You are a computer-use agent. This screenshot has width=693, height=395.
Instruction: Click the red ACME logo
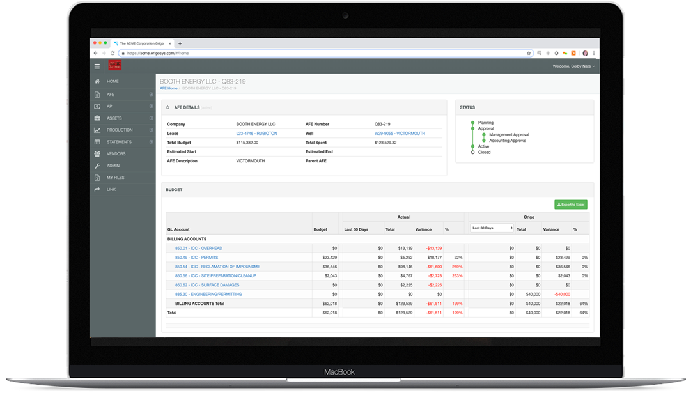[115, 66]
